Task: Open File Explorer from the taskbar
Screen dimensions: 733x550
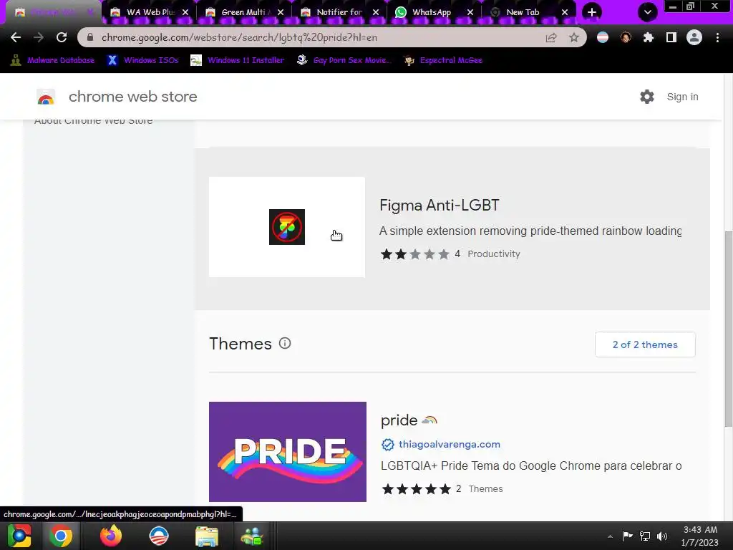Action: click(207, 536)
